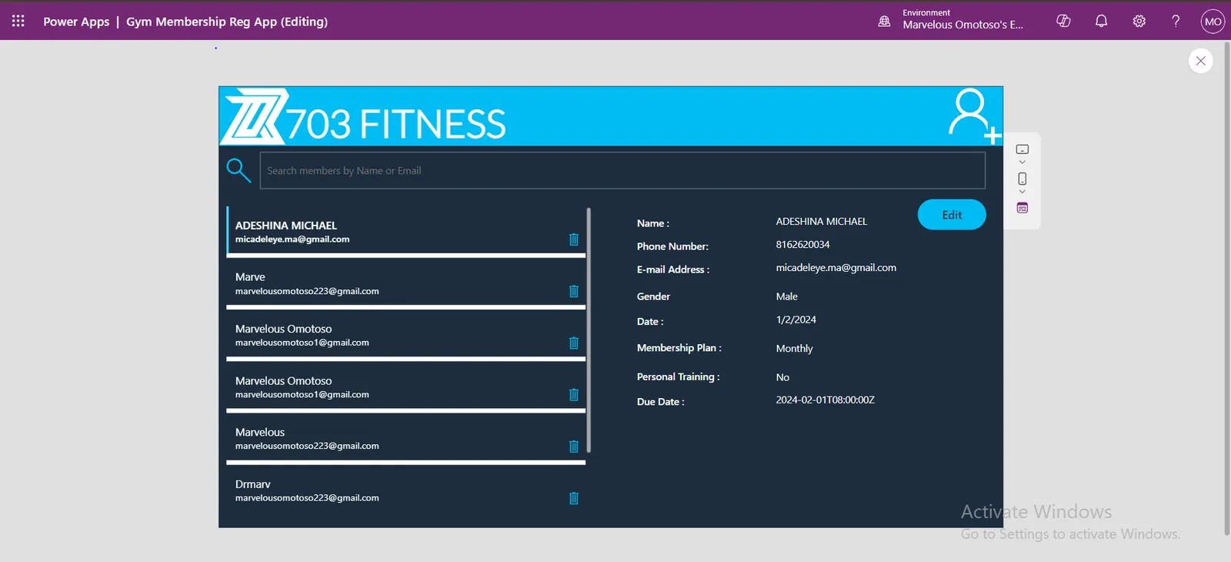
Task: Open the Copilot icon in the header
Action: [x=1063, y=21]
